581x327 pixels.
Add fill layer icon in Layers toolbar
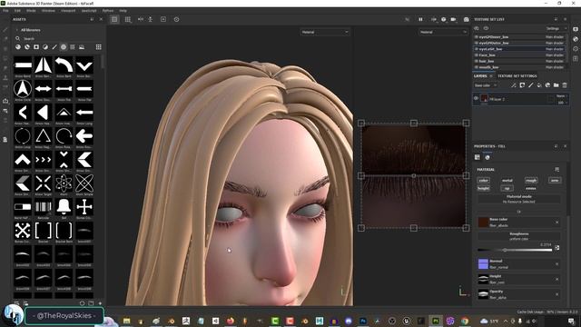click(x=539, y=85)
